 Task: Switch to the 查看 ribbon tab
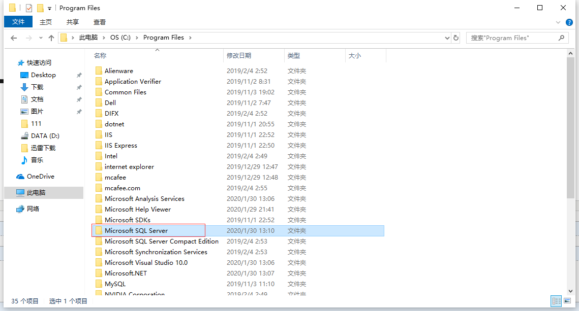[100, 22]
